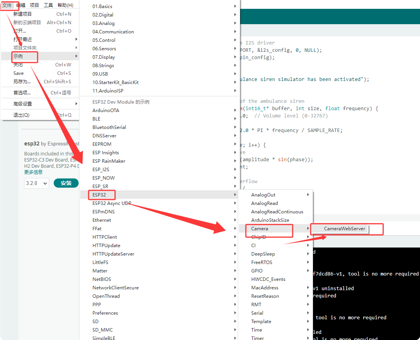The image size is (420, 340).
Task: Select ArduinoStackSize example
Action: tap(275, 220)
